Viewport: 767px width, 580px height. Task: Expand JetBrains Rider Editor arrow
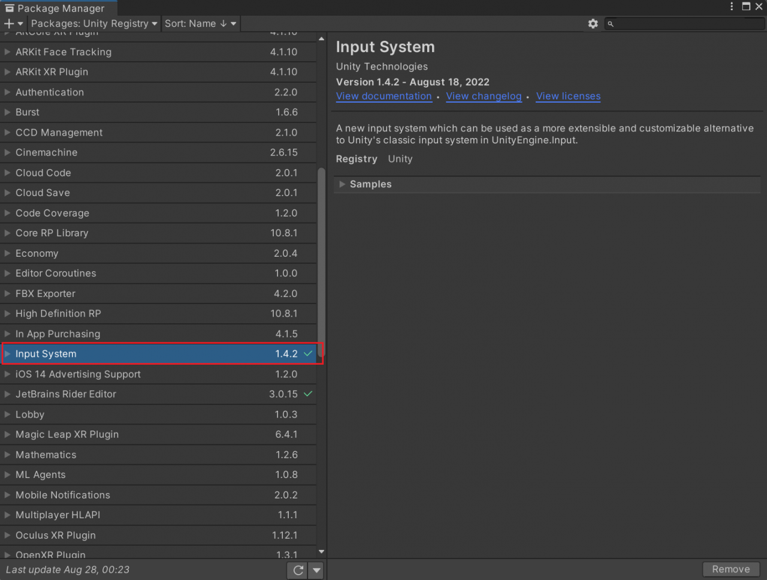coord(7,394)
